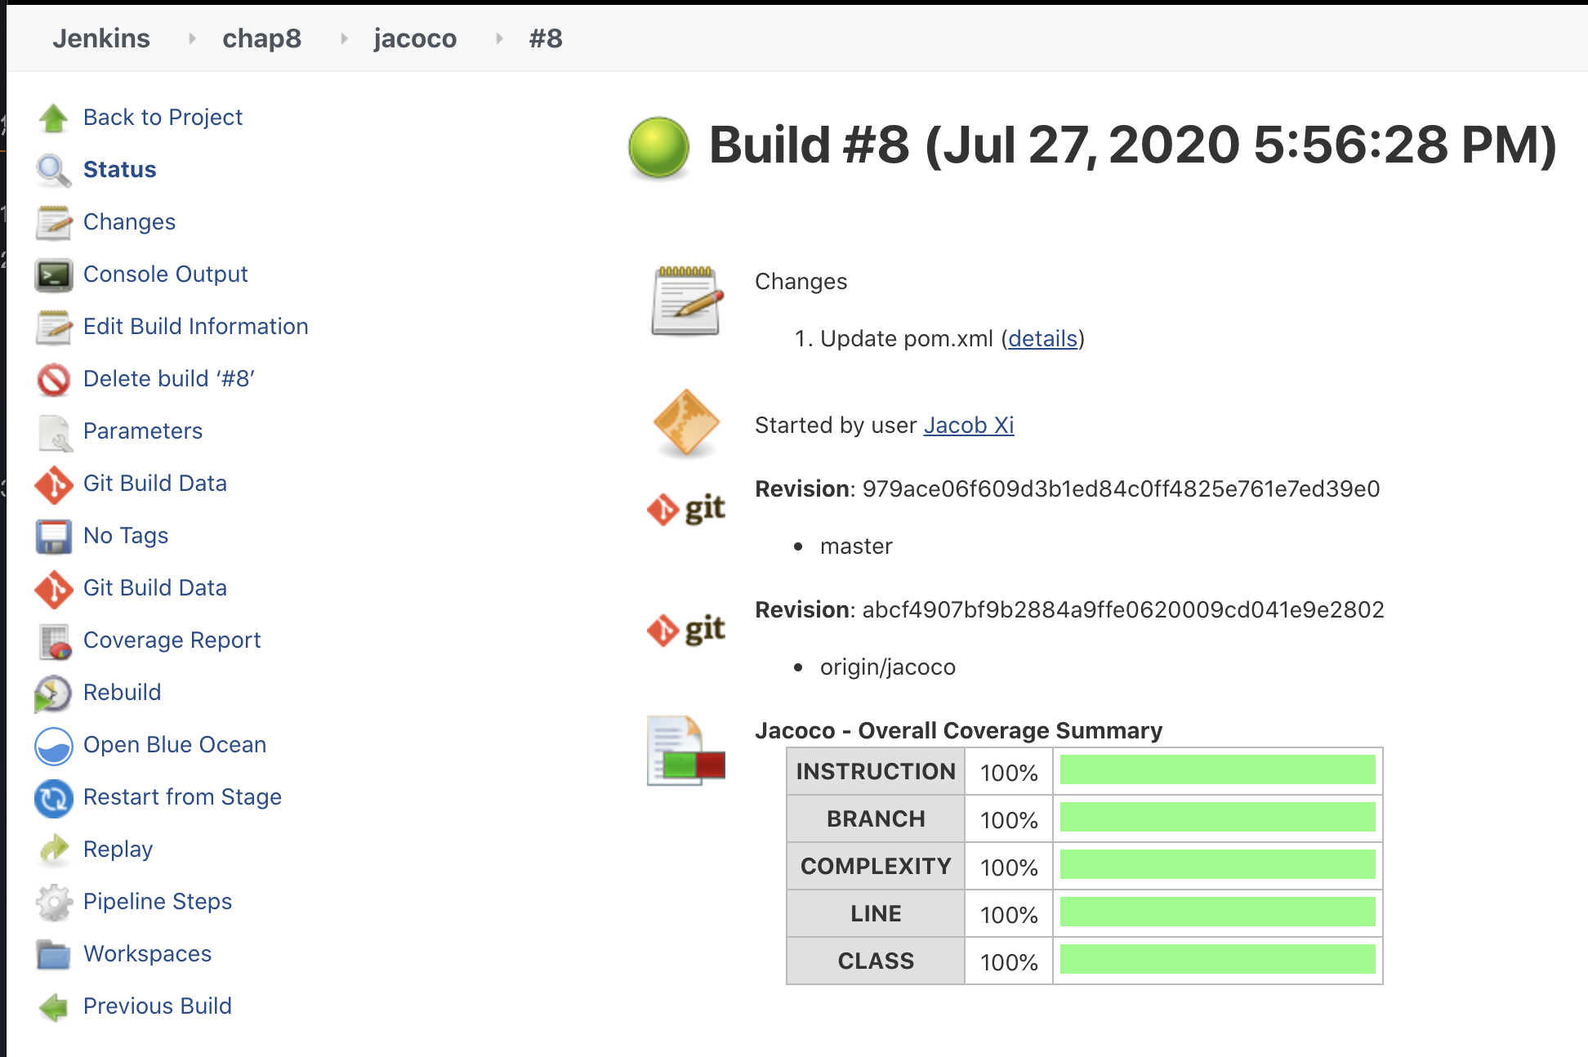Expand the breadcrumb arrow after Jenkins
This screenshot has width=1588, height=1057.
192,38
